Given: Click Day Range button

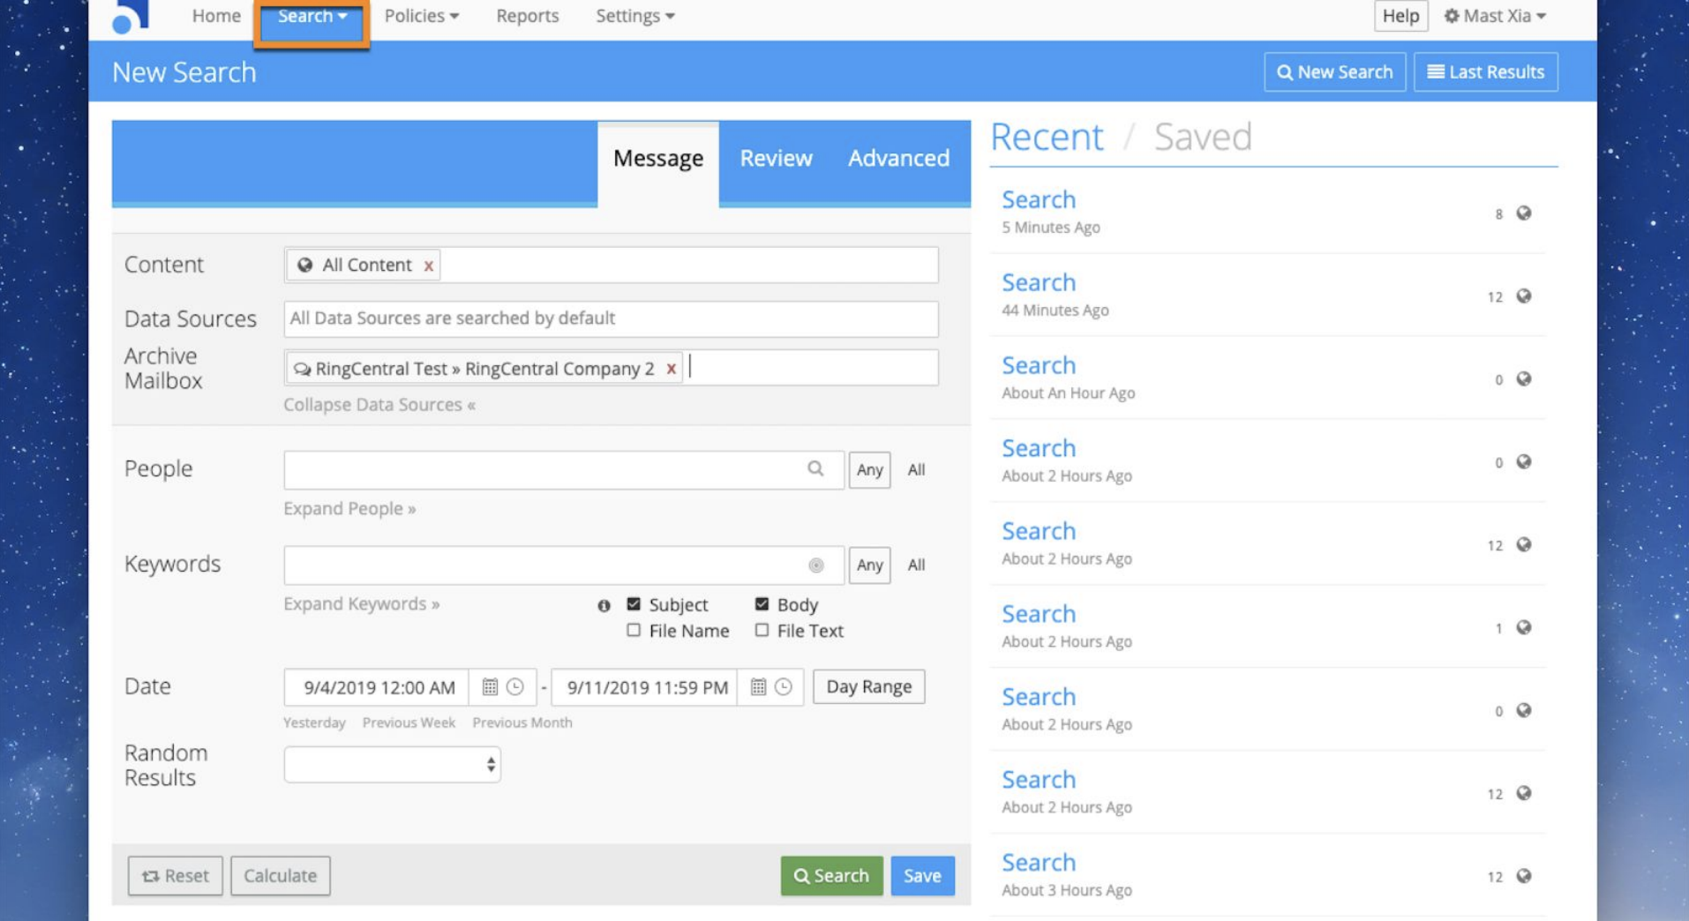Looking at the screenshot, I should click(x=868, y=686).
